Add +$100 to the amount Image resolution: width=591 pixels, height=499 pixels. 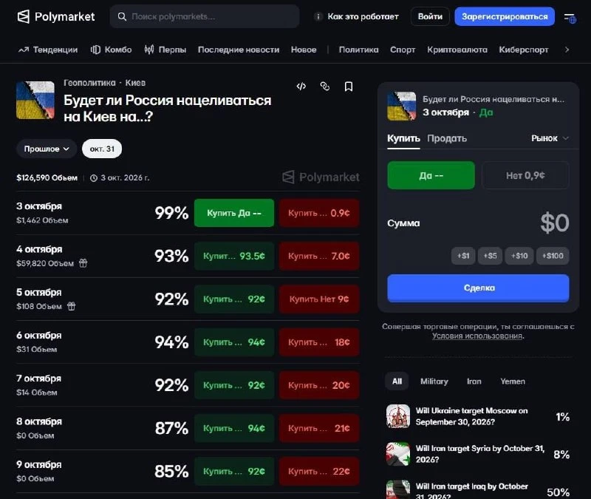point(553,256)
